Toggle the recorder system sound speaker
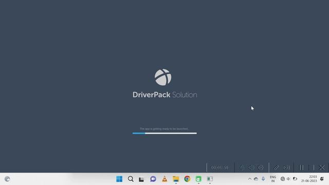Image resolution: width=329 pixels, height=185 pixels. [251, 168]
